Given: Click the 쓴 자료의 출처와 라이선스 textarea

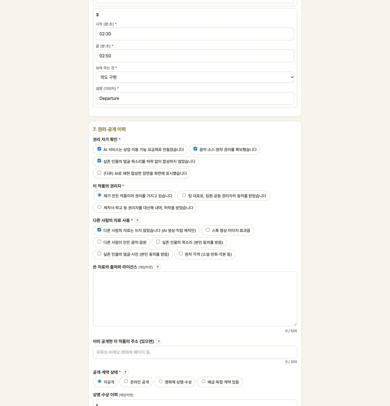Looking at the screenshot, I should point(195,299).
